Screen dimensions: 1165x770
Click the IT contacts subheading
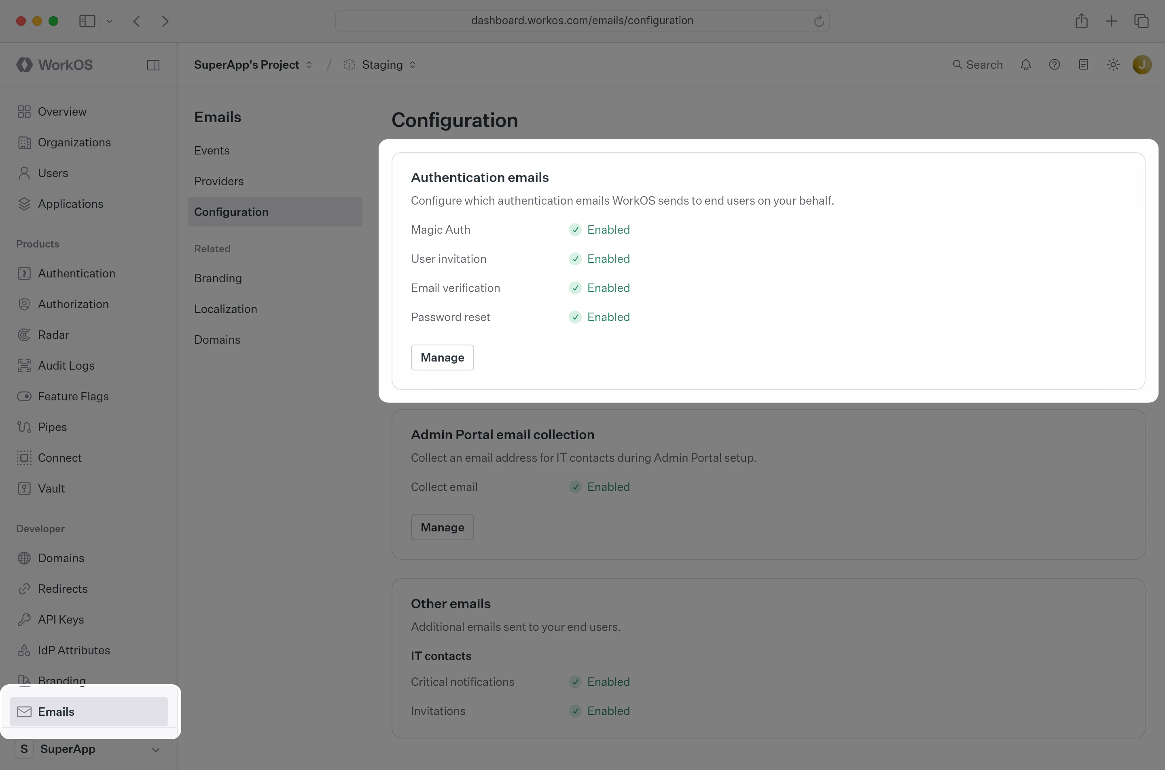441,656
